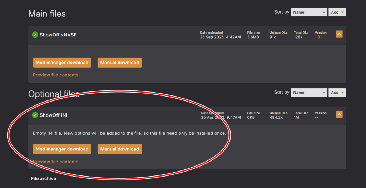The height and width of the screenshot is (188, 366).
Task: Open the Main files Name sort dropdown
Action: point(309,12)
